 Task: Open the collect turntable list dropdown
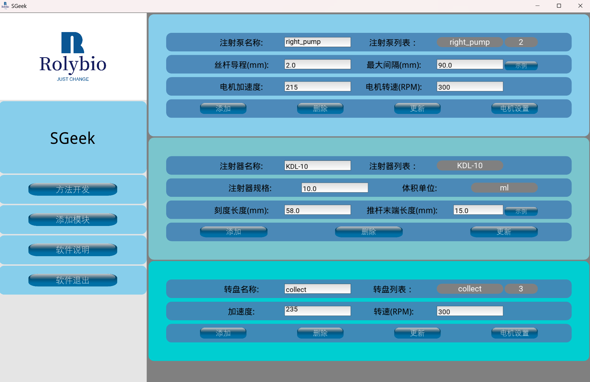[x=470, y=289]
